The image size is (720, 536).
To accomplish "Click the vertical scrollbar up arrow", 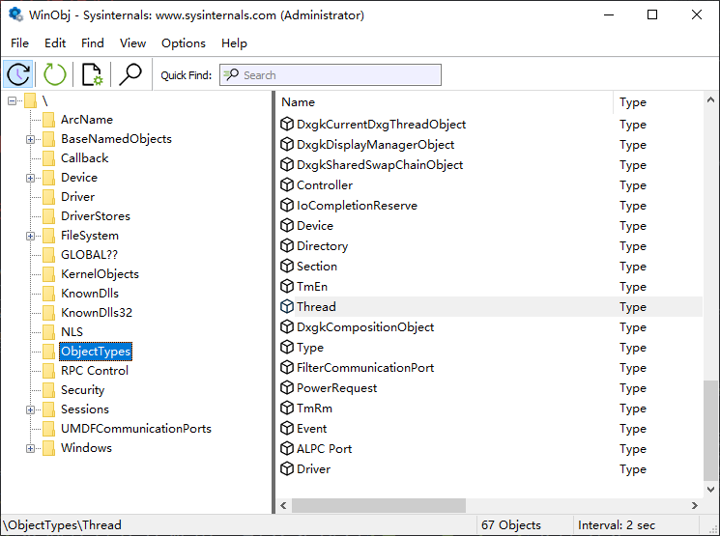I will coord(710,99).
